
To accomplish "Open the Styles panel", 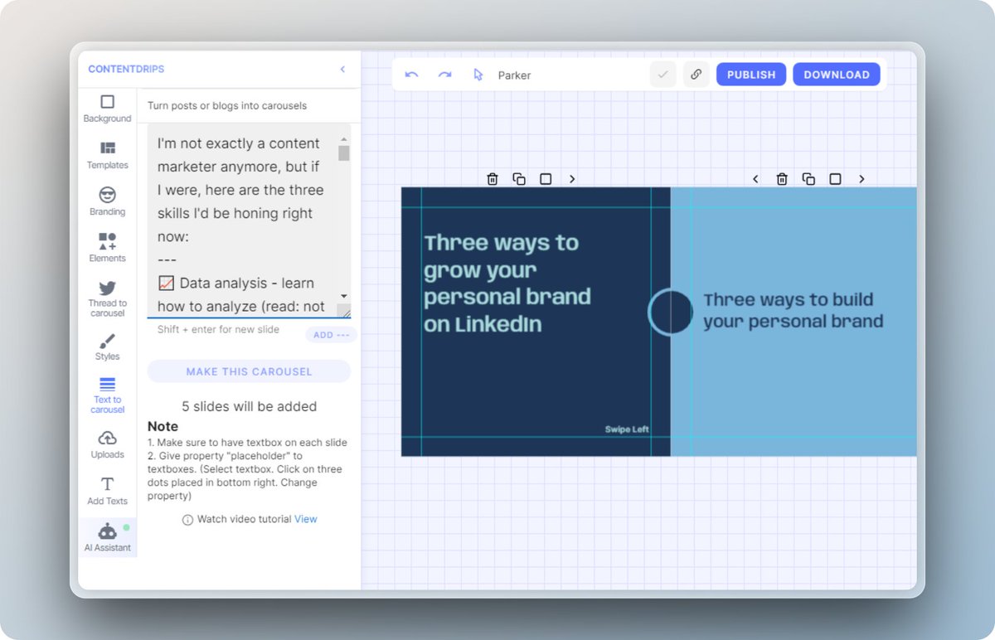I will (107, 347).
